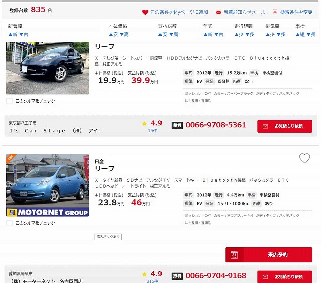Click the calendar icon on 来店予約 button
The width and height of the screenshot is (321, 283).
coord(234,255)
